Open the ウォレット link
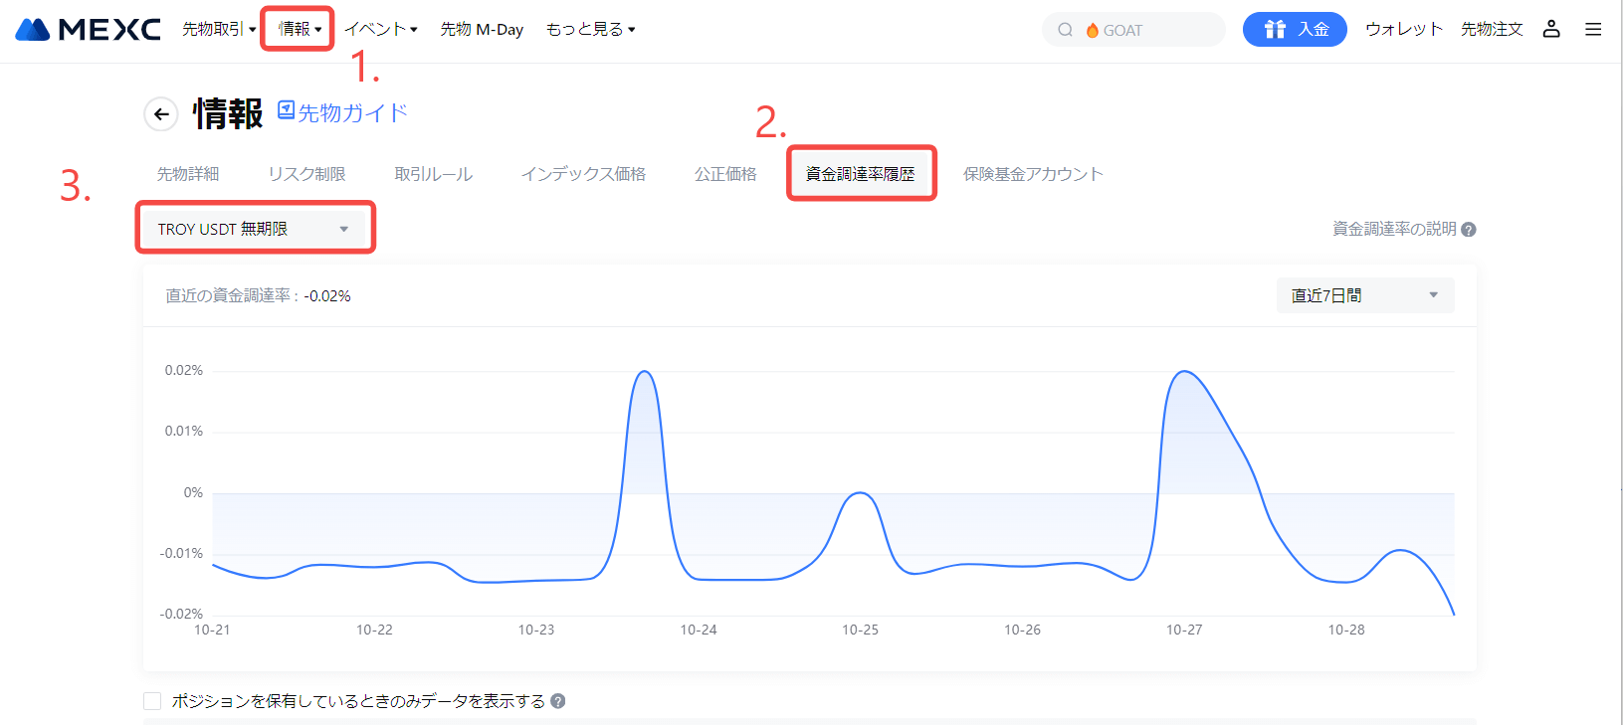The image size is (1623, 725). (1403, 30)
